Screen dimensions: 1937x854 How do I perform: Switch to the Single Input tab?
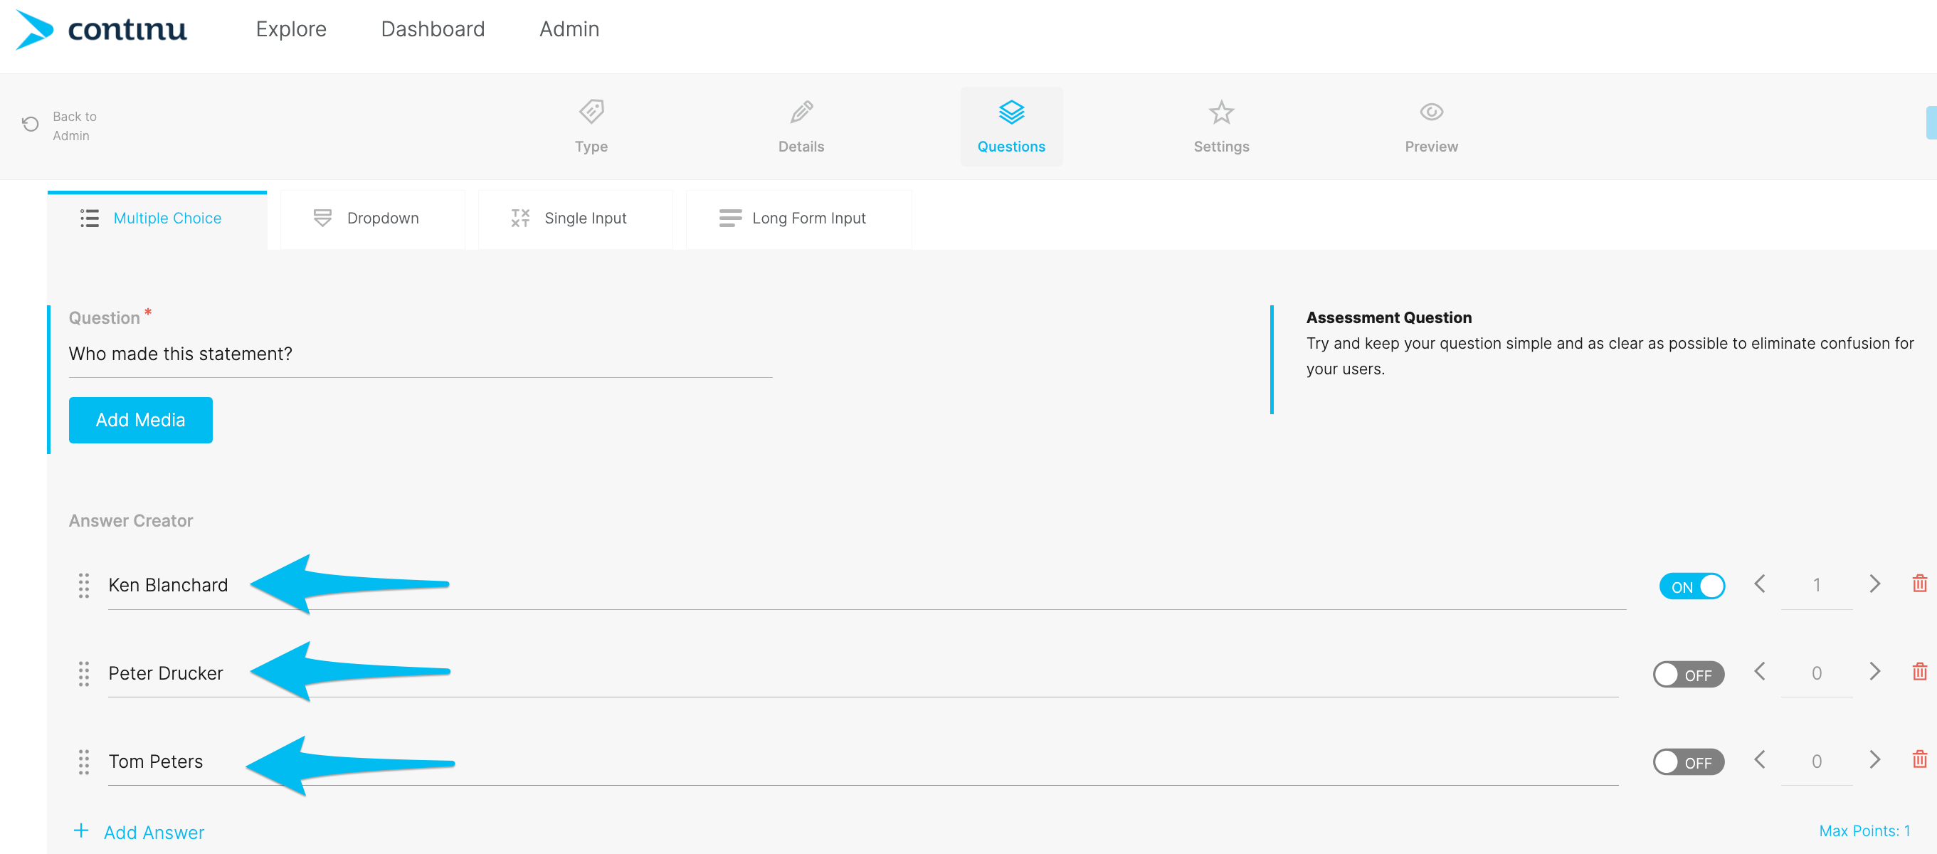[x=575, y=218]
